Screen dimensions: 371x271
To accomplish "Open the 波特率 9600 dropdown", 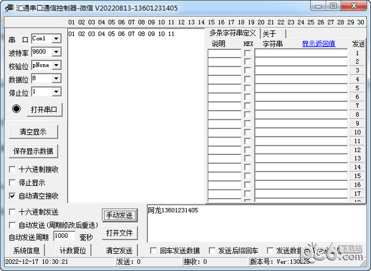I will click(x=56, y=52).
